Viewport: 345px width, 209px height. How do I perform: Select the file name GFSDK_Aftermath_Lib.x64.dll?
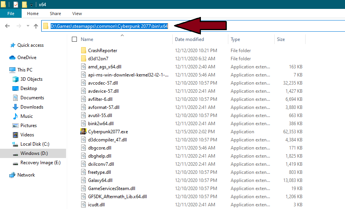pyautogui.click(x=117, y=197)
